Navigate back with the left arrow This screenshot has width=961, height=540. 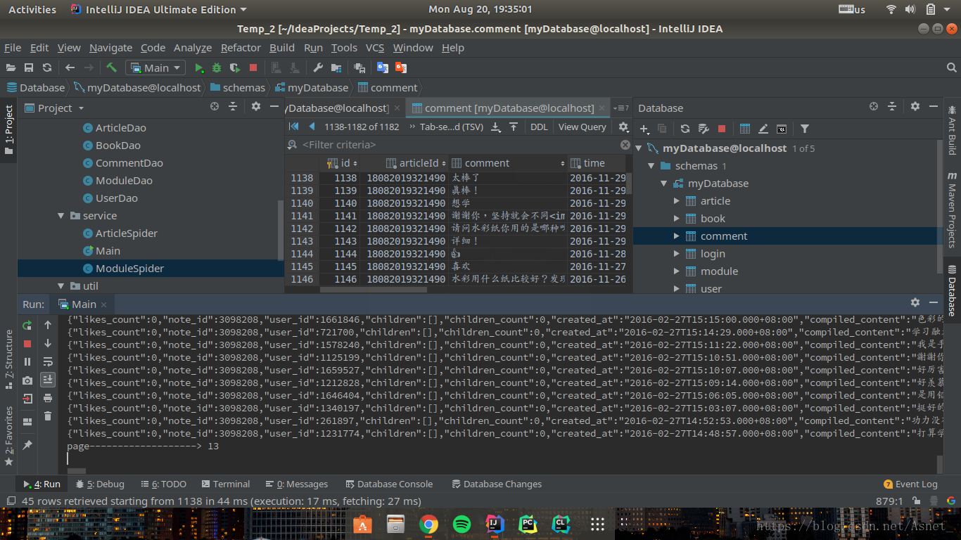(x=70, y=67)
